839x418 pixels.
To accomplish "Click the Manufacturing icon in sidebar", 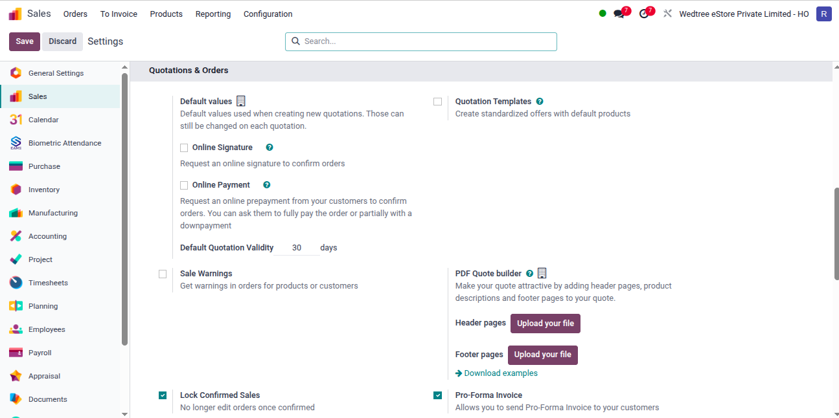I will coord(16,213).
